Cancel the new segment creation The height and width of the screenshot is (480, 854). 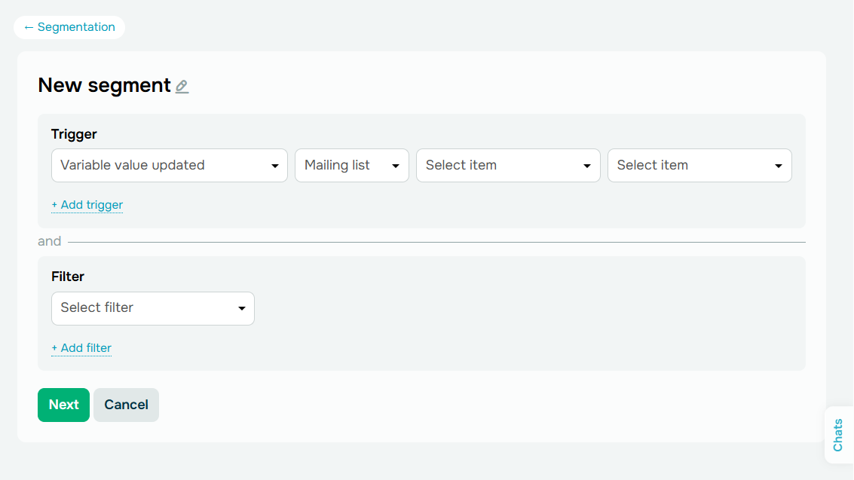point(127,405)
